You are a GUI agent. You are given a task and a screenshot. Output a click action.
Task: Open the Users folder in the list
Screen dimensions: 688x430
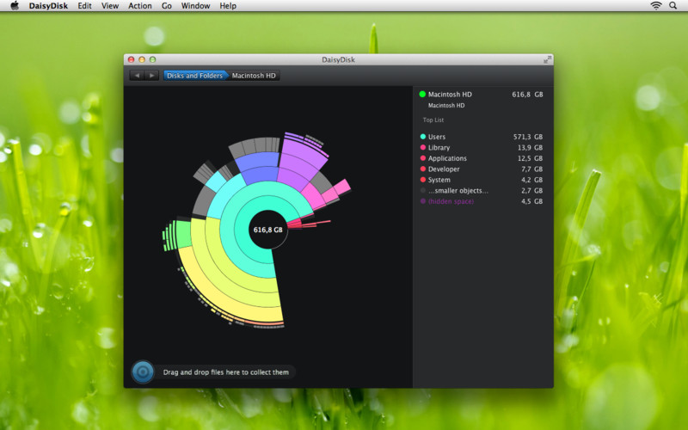click(x=437, y=137)
